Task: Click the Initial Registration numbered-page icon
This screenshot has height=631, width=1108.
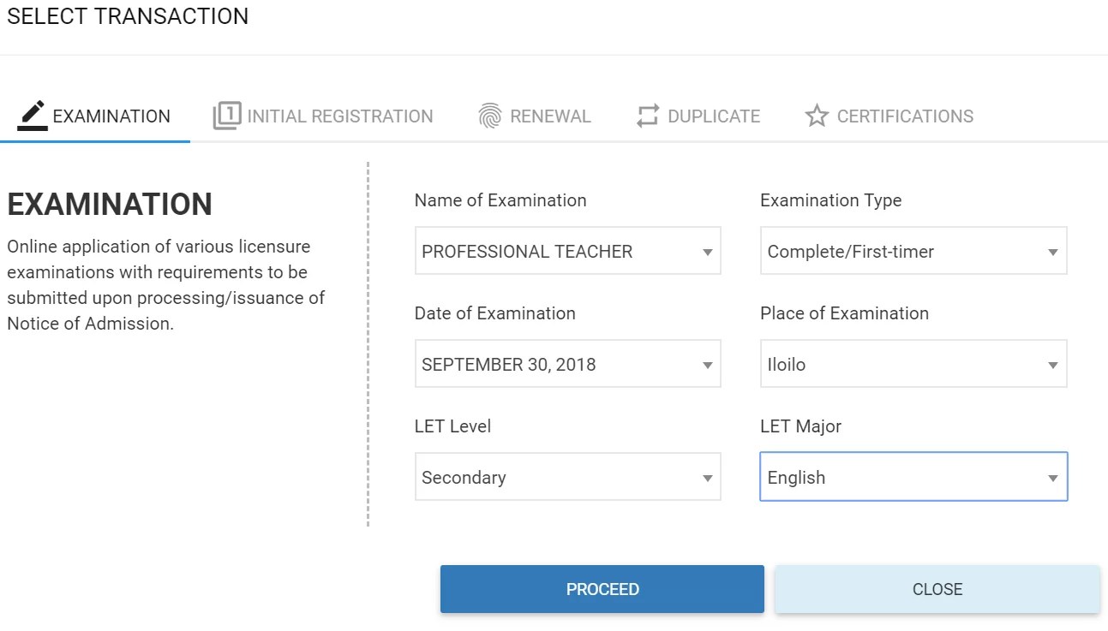Action: [x=227, y=116]
